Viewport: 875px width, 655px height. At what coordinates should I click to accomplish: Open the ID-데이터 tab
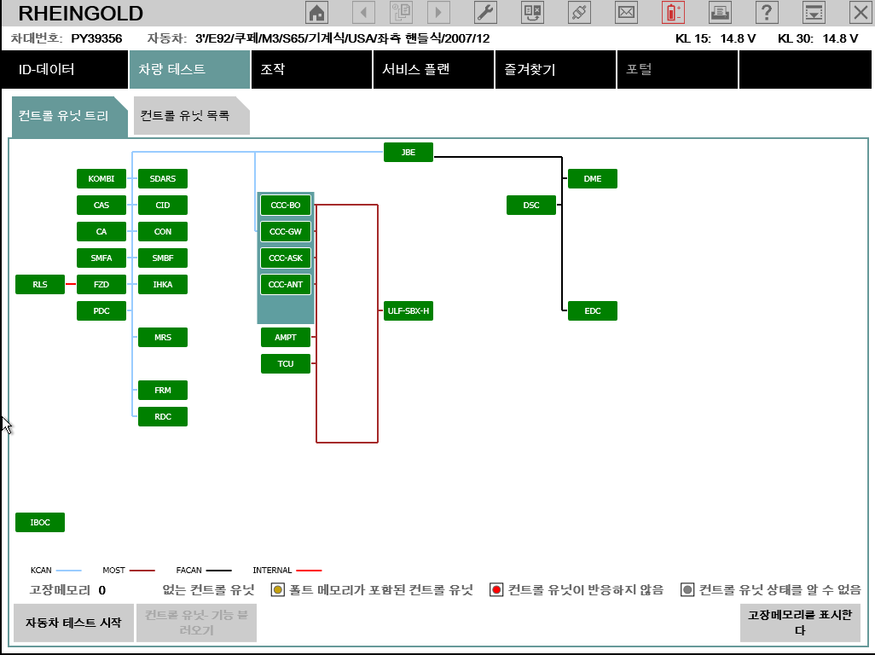click(65, 70)
